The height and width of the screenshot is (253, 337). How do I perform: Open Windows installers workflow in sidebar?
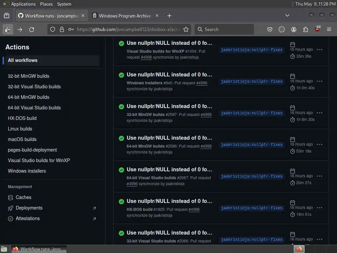[x=27, y=171]
